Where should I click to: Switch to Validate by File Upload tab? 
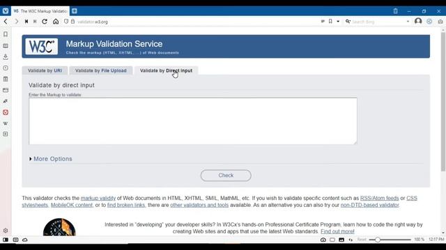click(101, 71)
